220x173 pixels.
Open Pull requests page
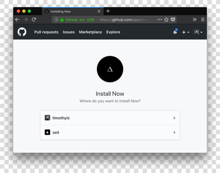[x=46, y=32]
